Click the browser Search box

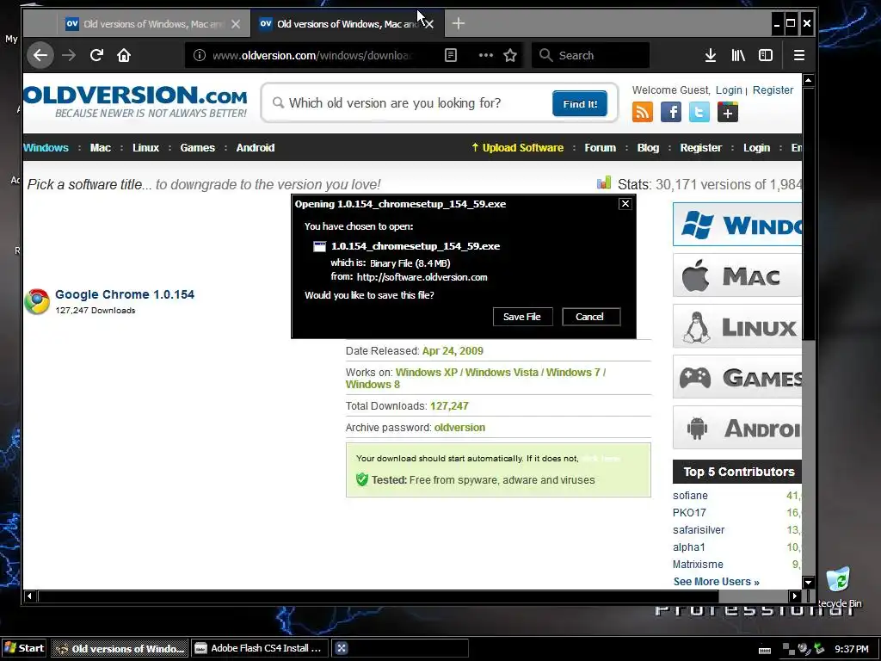point(590,55)
